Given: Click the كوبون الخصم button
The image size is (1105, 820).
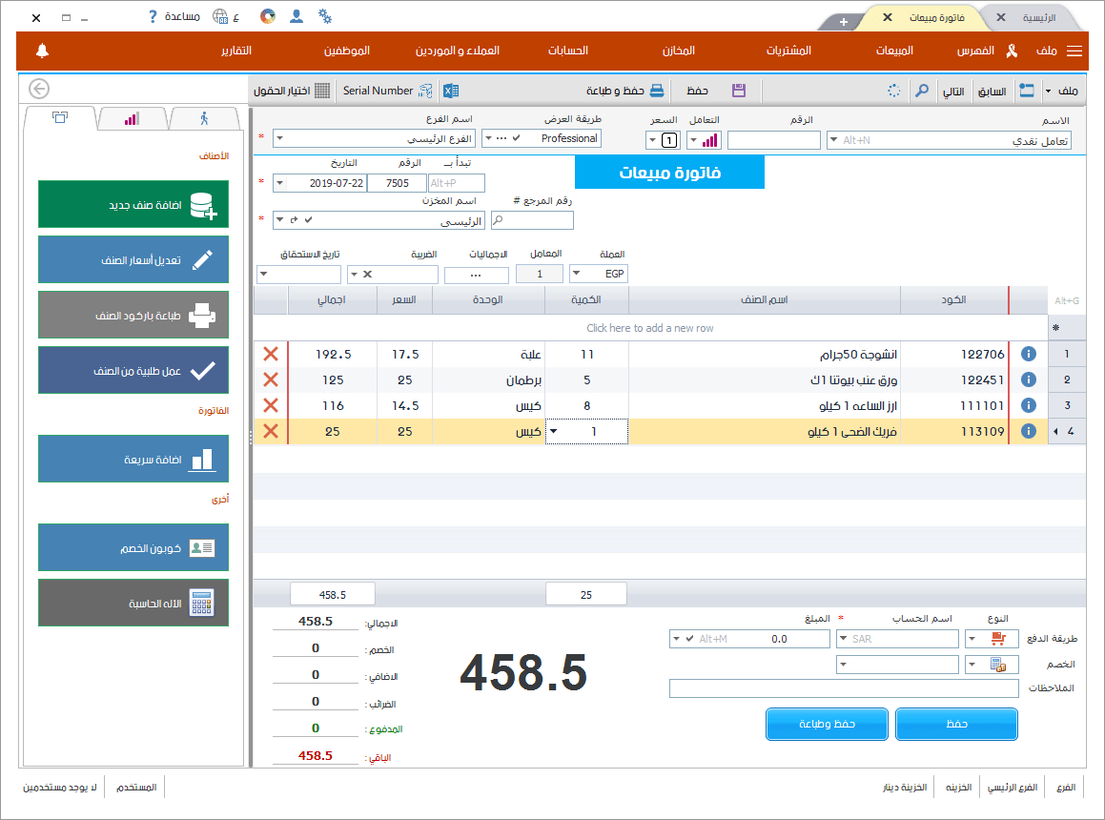Looking at the screenshot, I should tap(133, 548).
